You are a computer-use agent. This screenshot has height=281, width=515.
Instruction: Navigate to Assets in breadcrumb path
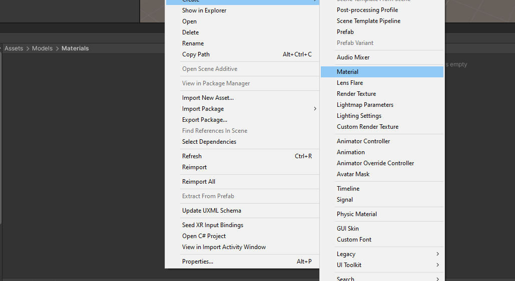point(14,48)
